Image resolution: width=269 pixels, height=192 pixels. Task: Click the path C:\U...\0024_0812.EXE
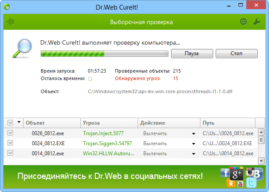pyautogui.click(x=228, y=143)
